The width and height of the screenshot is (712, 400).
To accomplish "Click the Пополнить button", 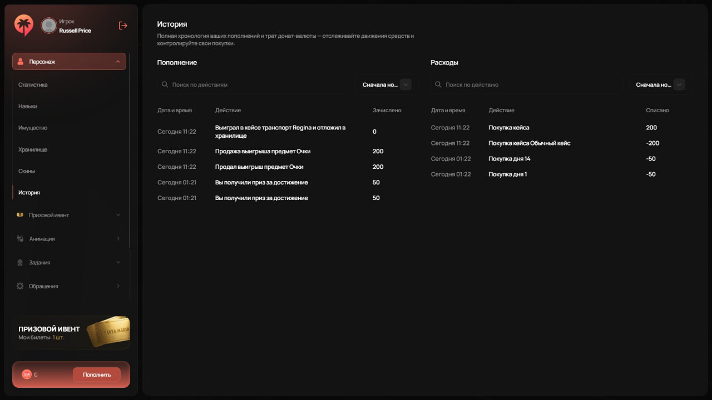I will (97, 374).
